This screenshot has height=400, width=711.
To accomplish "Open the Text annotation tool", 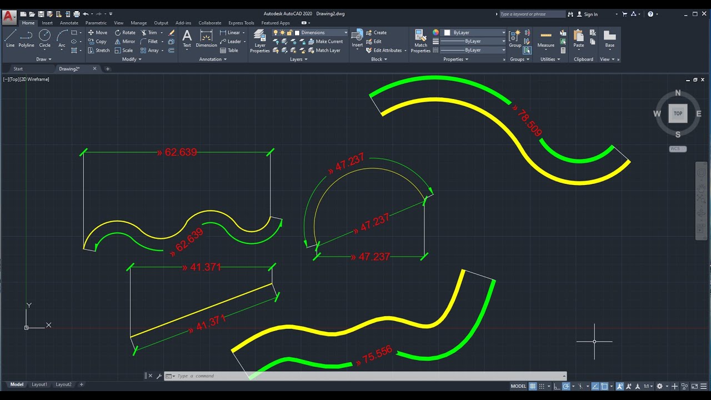I will (187, 38).
